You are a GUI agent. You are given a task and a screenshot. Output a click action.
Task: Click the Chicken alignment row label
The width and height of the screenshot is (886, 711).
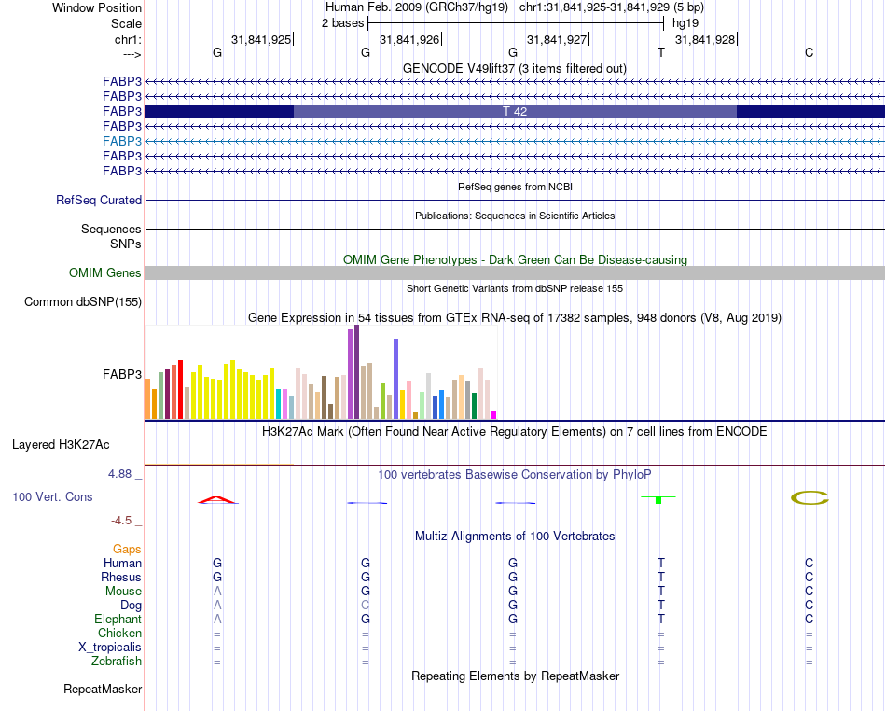coord(119,633)
